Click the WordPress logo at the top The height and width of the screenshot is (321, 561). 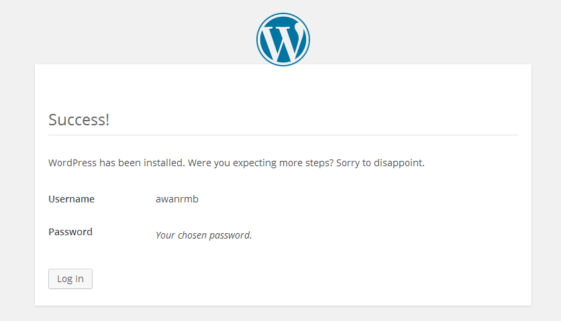(283, 40)
